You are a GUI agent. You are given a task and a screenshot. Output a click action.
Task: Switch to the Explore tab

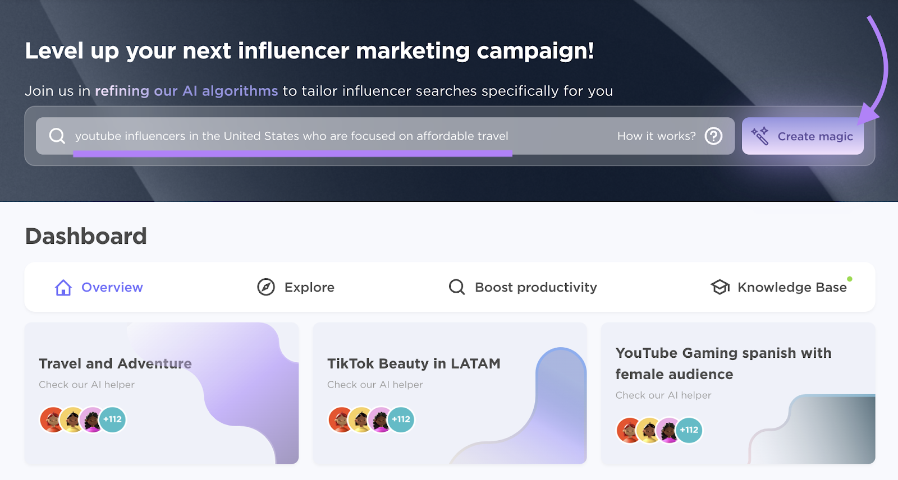tap(309, 287)
